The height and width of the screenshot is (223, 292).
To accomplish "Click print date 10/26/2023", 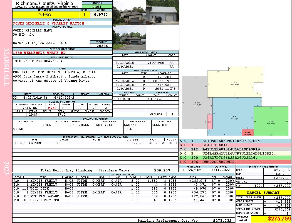I will pos(193,170).
